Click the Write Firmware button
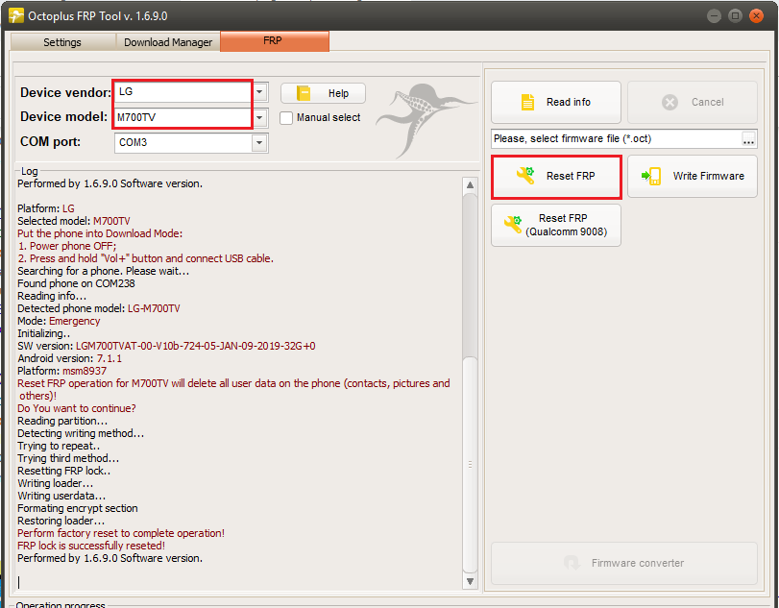The height and width of the screenshot is (608, 779). [x=692, y=177]
